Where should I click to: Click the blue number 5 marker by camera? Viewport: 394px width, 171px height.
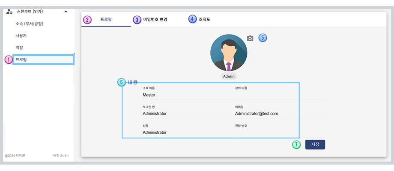click(x=263, y=38)
